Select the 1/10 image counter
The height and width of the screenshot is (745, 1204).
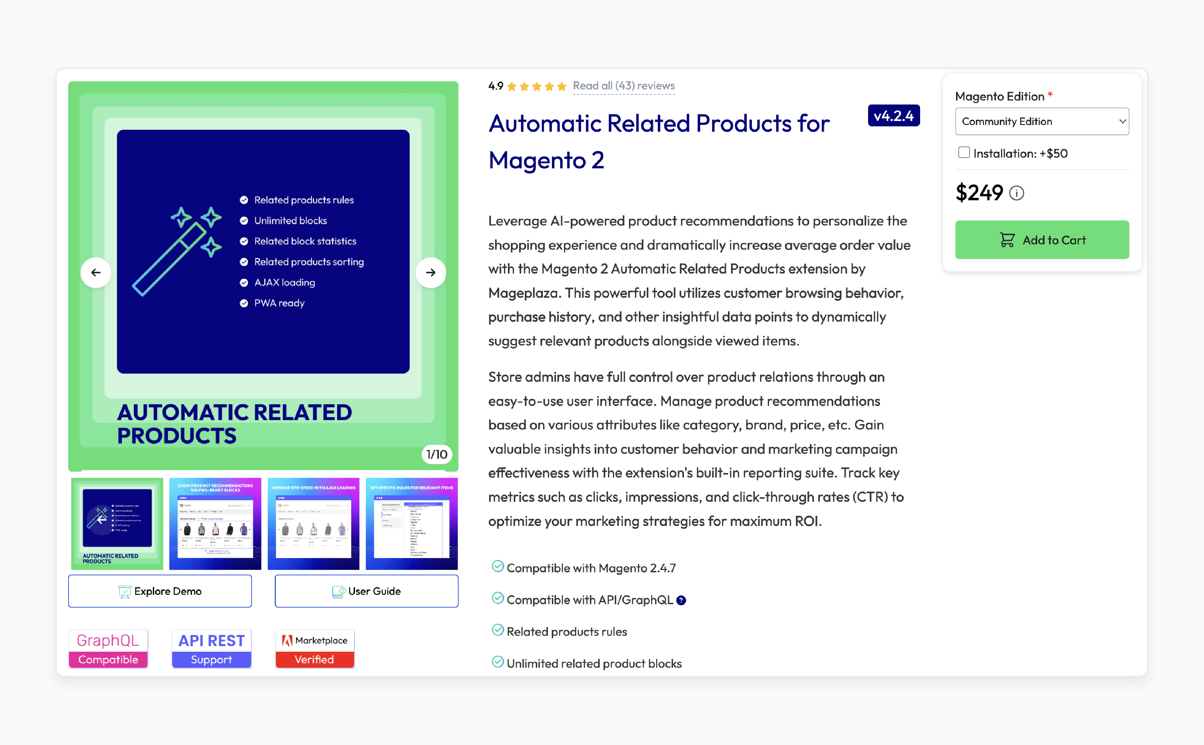[x=437, y=454]
